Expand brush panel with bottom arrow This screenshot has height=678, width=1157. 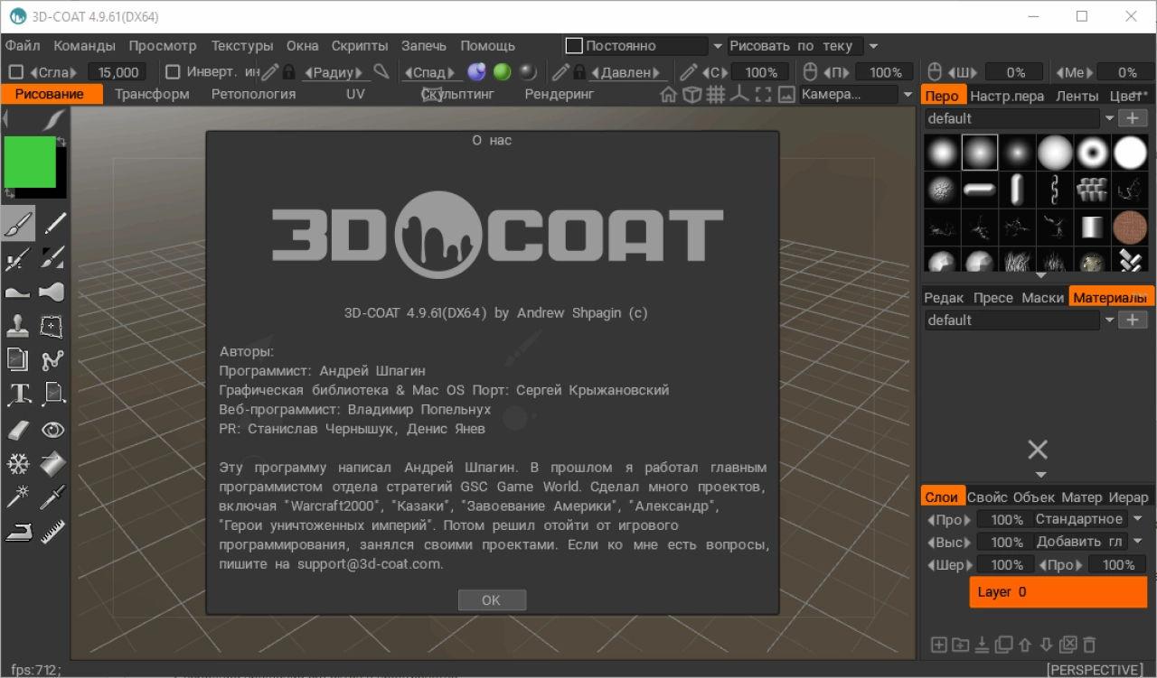click(x=1040, y=275)
